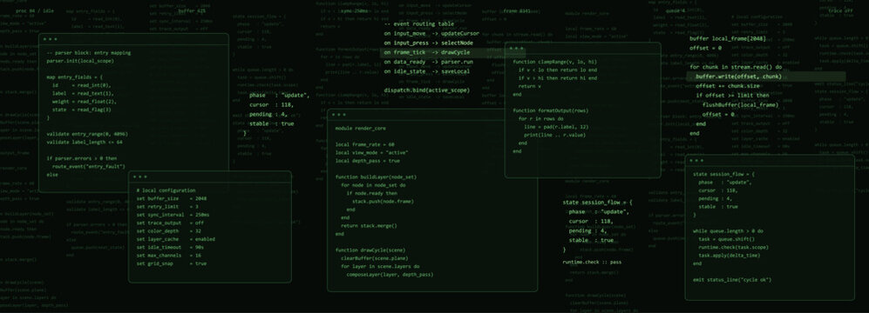Select "while queue.length > 0 do" in bottom-right panel
This screenshot has height=313, width=869.
point(728,231)
